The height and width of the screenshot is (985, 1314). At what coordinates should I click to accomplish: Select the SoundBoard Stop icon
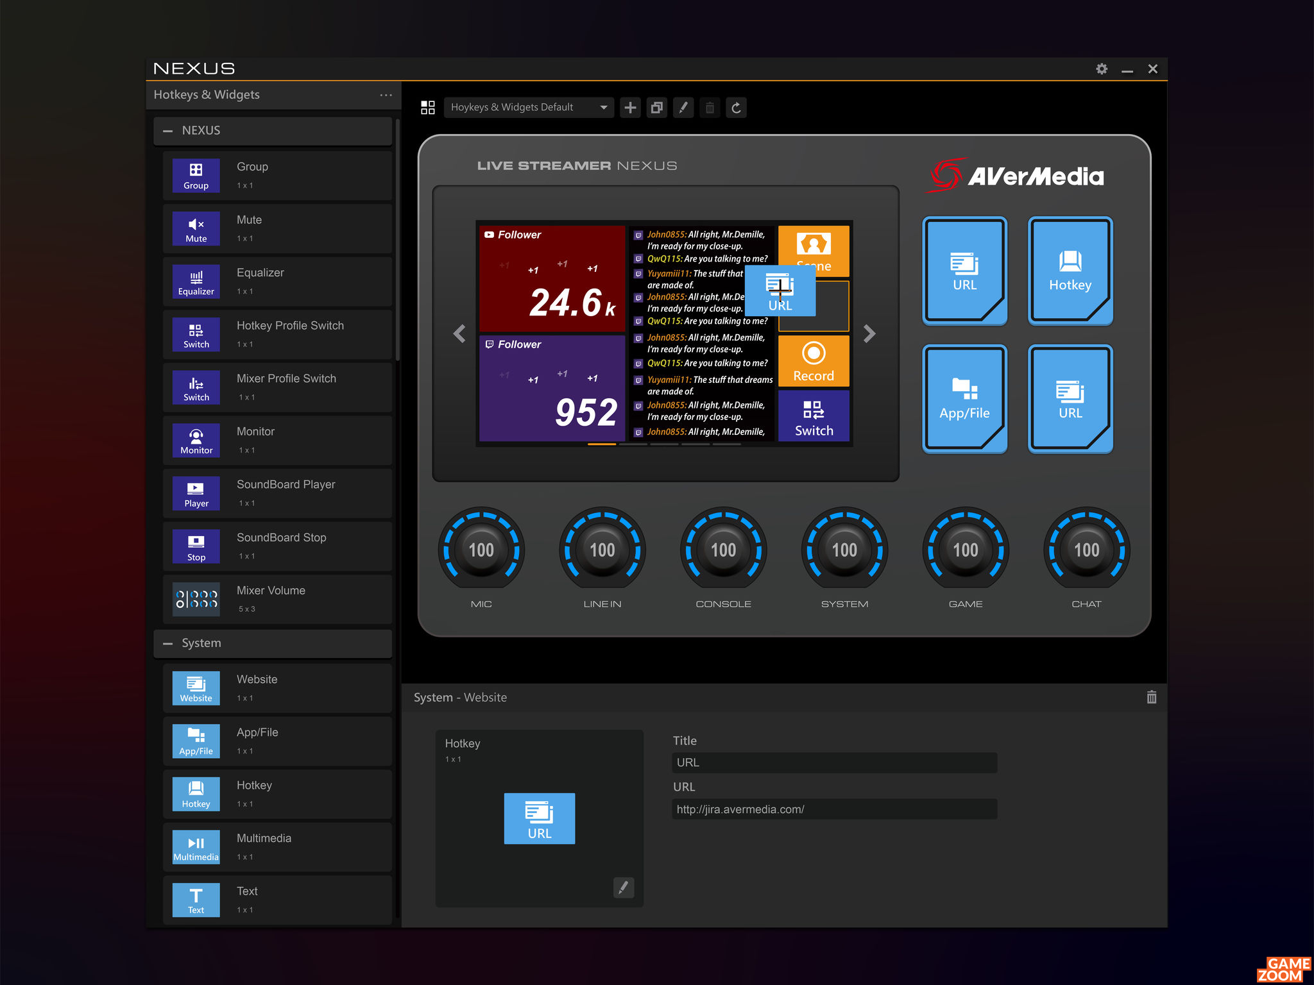coord(196,546)
